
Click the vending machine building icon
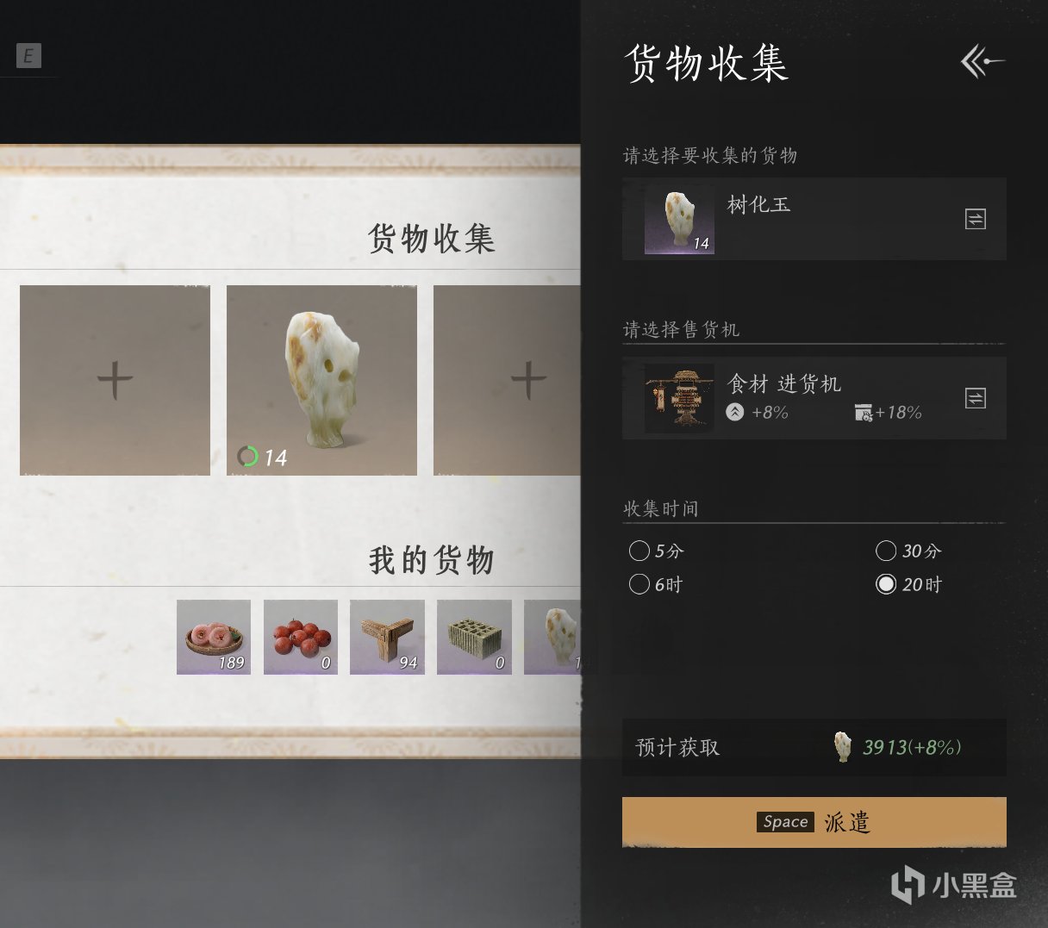pos(679,398)
